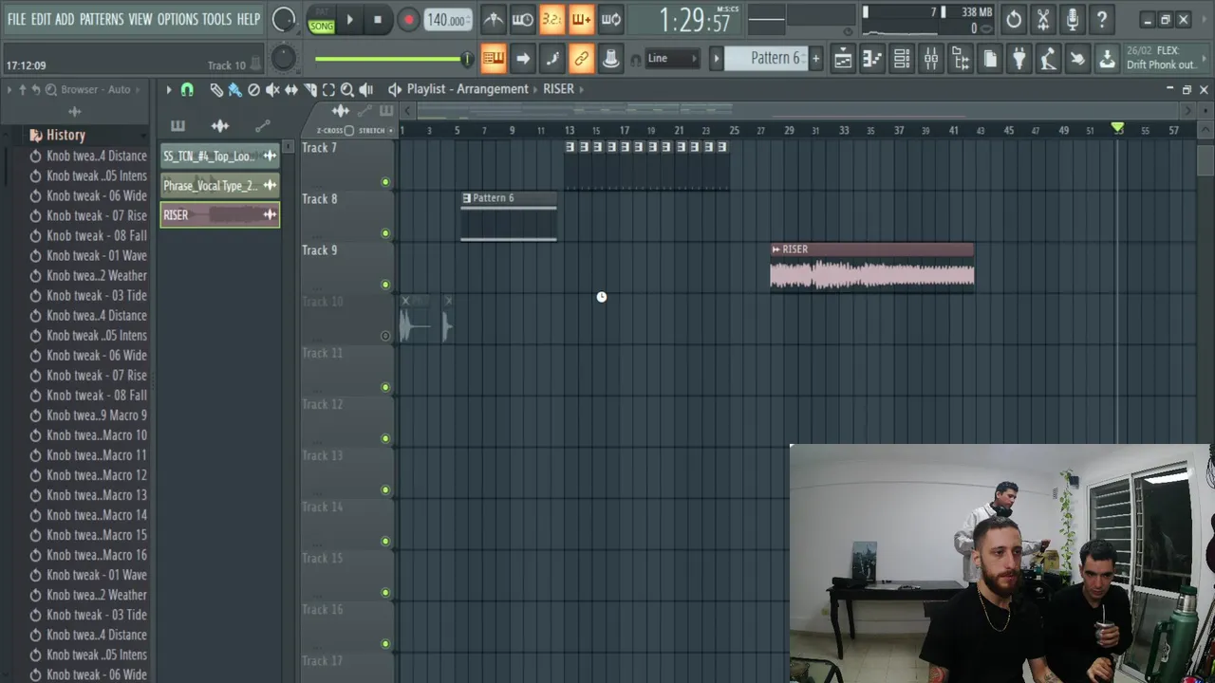The width and height of the screenshot is (1215, 683).
Task: Toggle the Browser tree icon
Action: 961,60
